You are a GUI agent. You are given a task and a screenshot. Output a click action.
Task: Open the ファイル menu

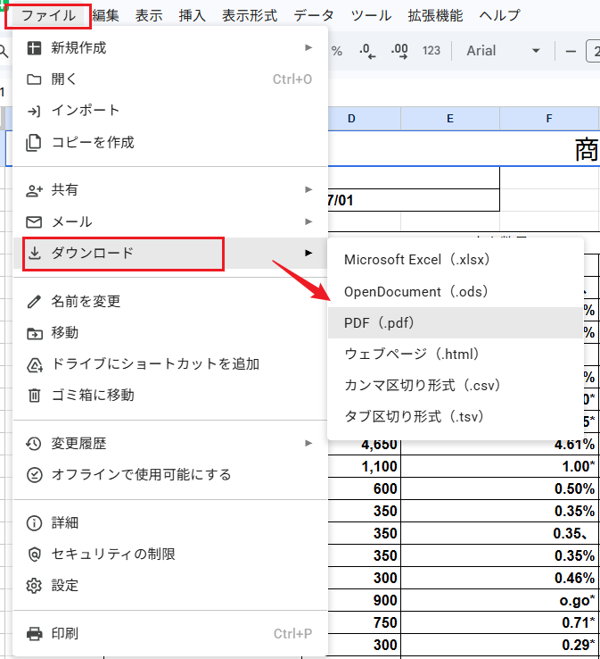click(x=48, y=16)
